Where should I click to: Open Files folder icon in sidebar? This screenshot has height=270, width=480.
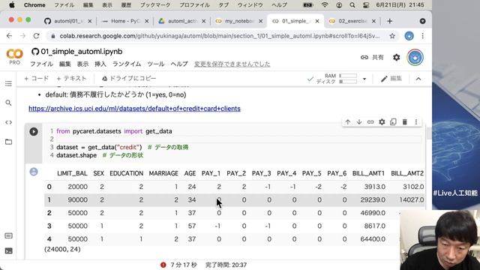tap(8, 142)
